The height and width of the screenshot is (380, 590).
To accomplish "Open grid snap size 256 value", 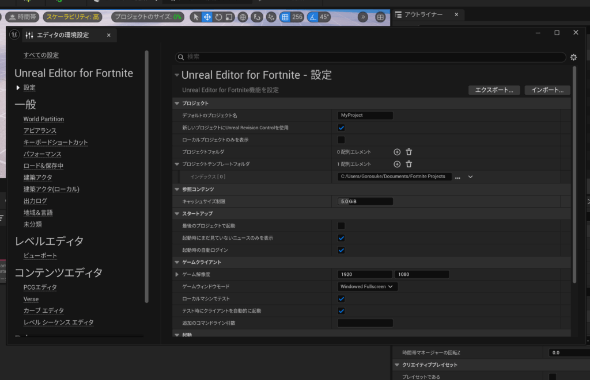I will [x=297, y=17].
